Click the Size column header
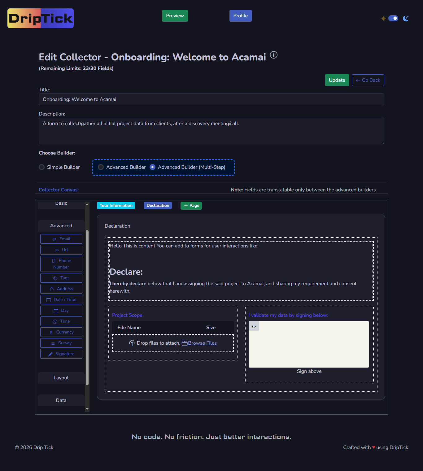The image size is (423, 471). (211, 328)
